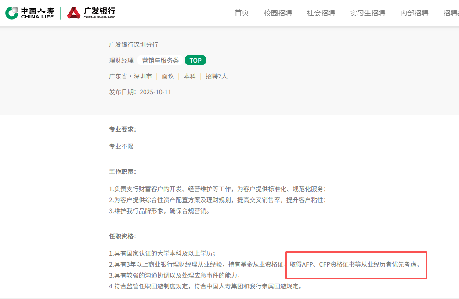Open the 实习生招聘 section
Screen dimensions: 459x299
pyautogui.click(x=367, y=13)
